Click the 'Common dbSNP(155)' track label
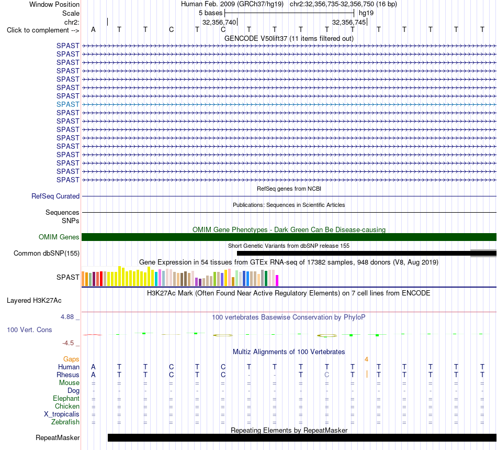Viewport: 497px width, 450px height. pos(47,253)
